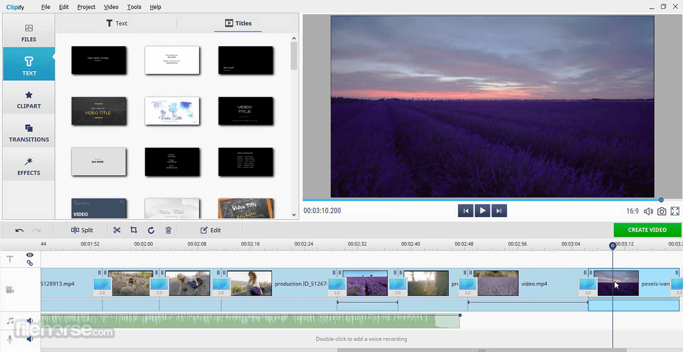The height and width of the screenshot is (352, 683).
Task: Open the Video menu
Action: [111, 7]
